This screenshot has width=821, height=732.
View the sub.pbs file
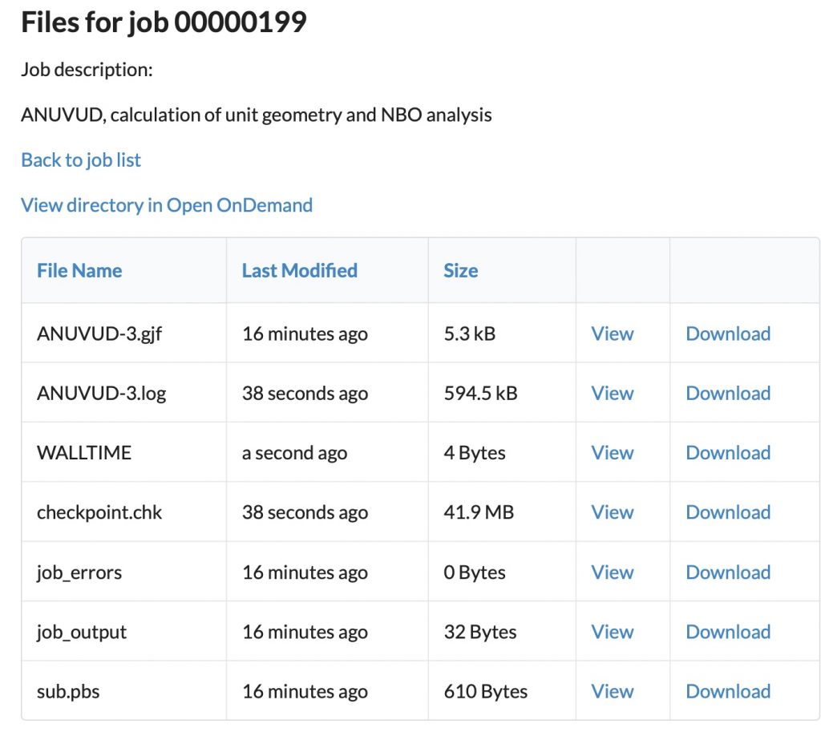click(x=612, y=691)
